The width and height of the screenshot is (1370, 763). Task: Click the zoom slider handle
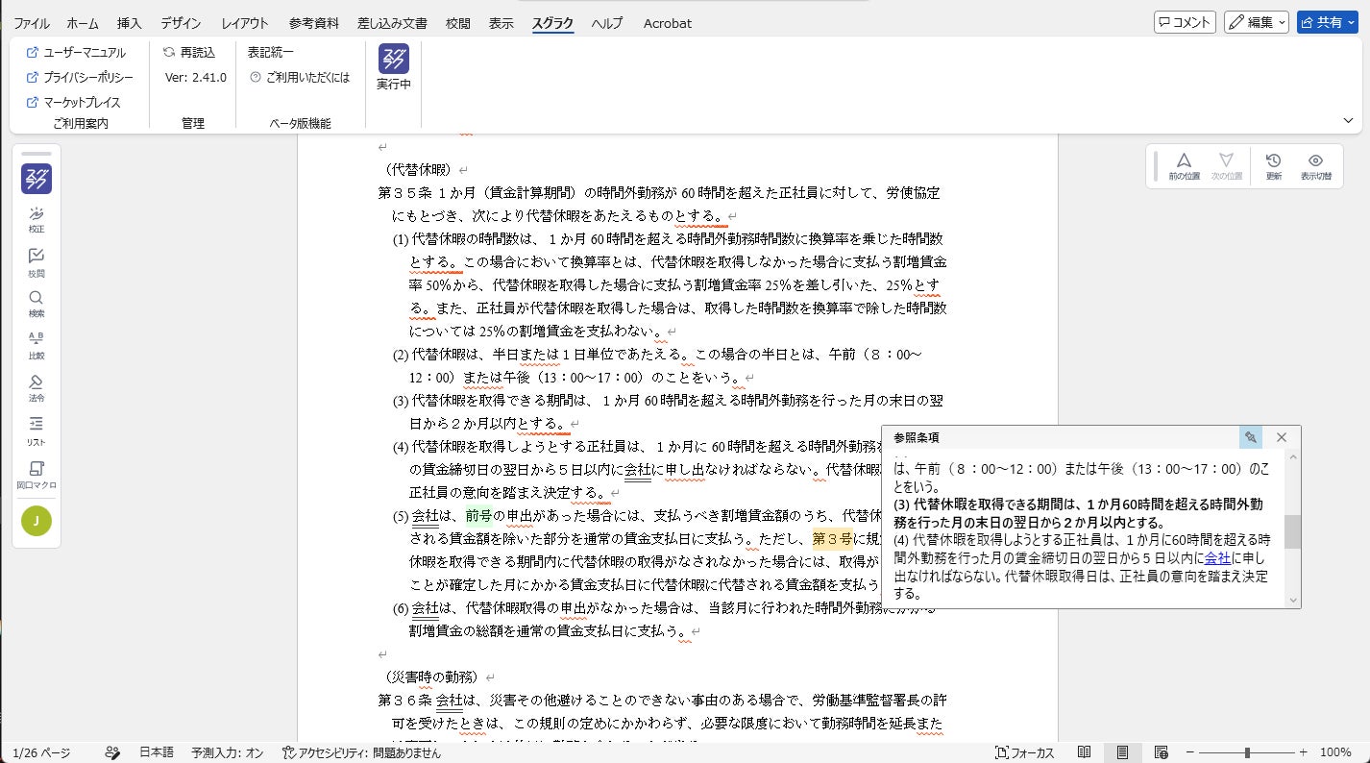pos(1247,752)
